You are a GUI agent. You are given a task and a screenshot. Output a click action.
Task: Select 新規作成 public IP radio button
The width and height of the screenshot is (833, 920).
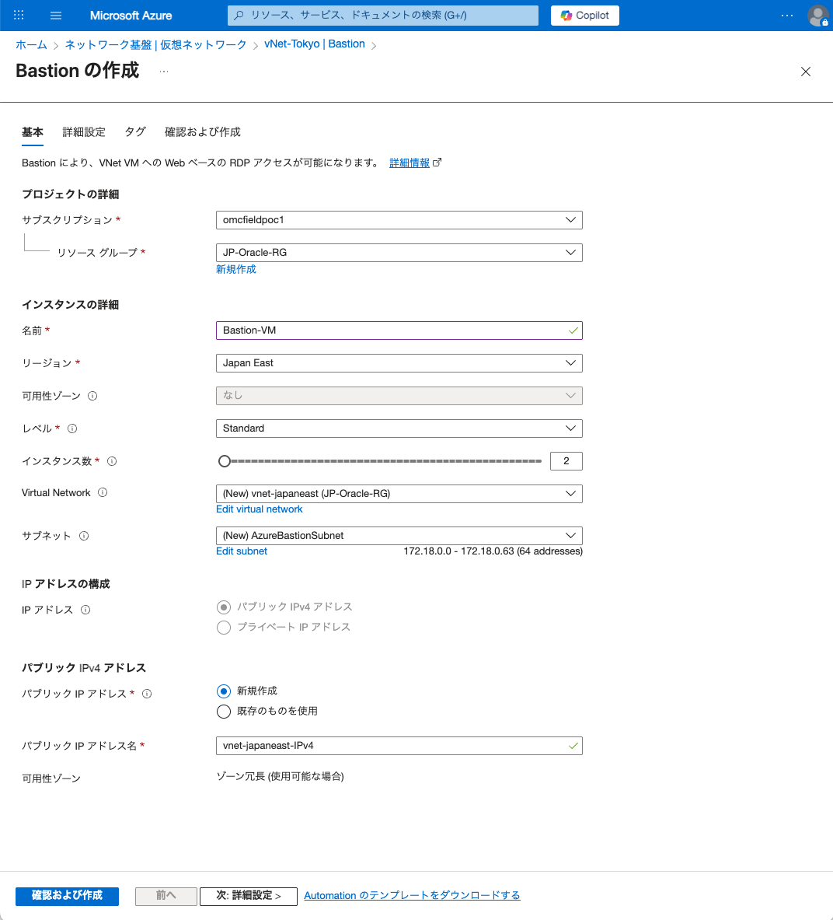click(223, 691)
